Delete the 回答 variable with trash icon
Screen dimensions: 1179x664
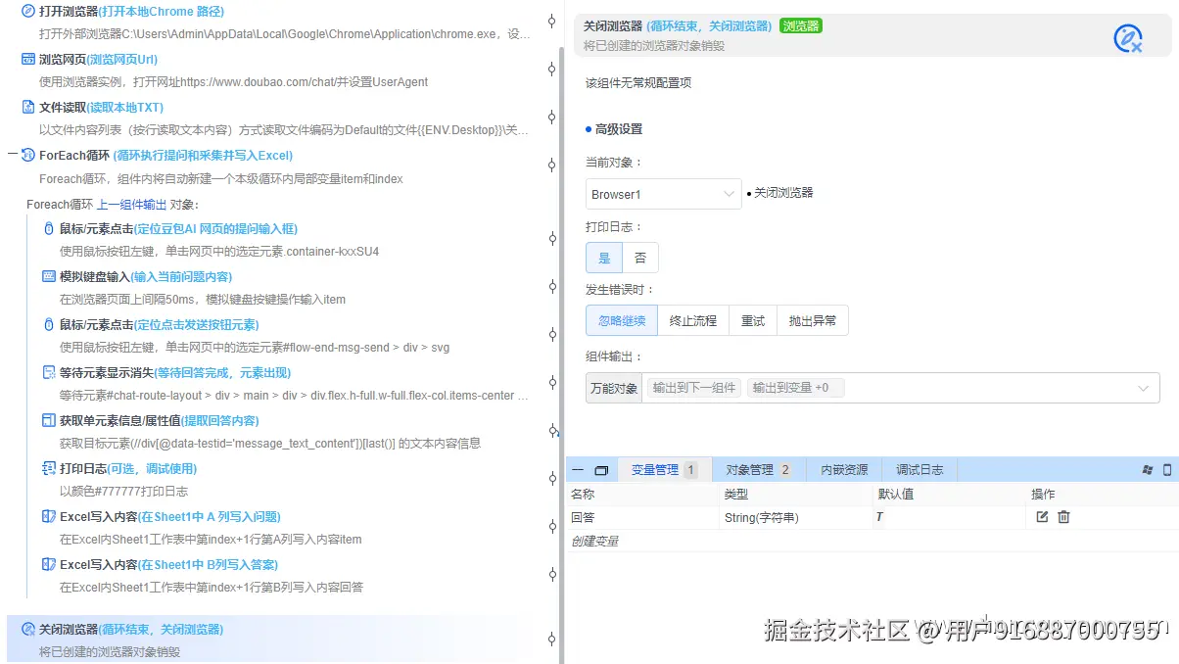[x=1063, y=517]
